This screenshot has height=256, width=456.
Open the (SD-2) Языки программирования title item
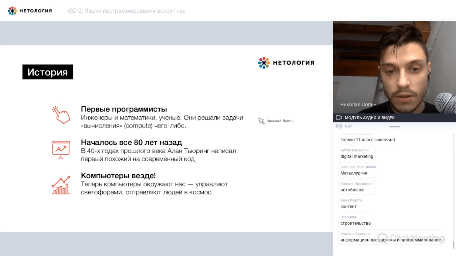pos(126,11)
